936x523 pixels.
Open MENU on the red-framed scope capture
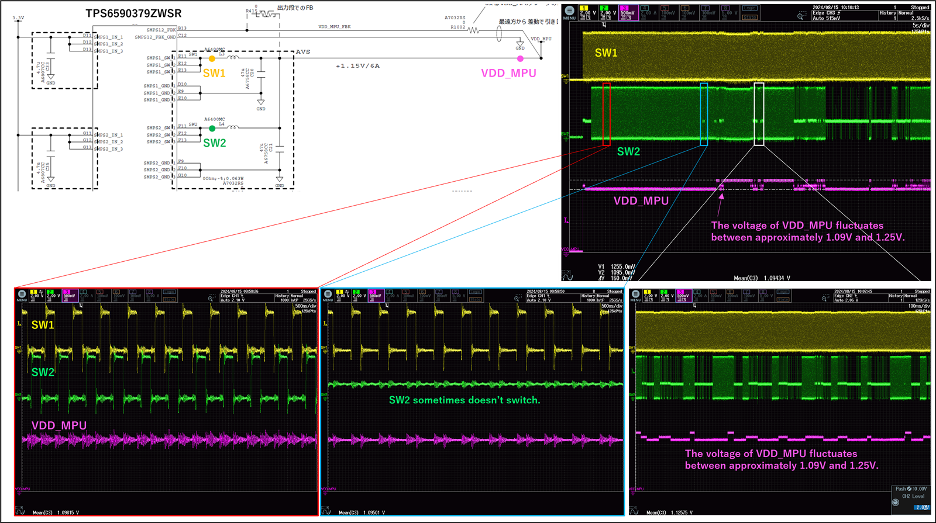(x=22, y=295)
